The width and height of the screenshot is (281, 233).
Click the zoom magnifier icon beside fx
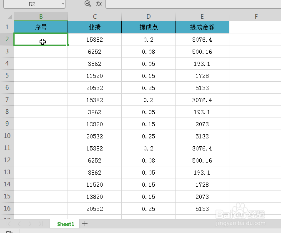(x=88, y=4)
